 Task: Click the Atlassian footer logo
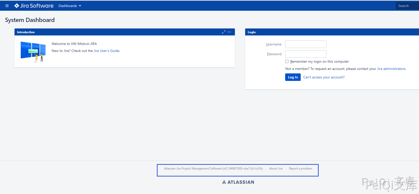tap(238, 182)
